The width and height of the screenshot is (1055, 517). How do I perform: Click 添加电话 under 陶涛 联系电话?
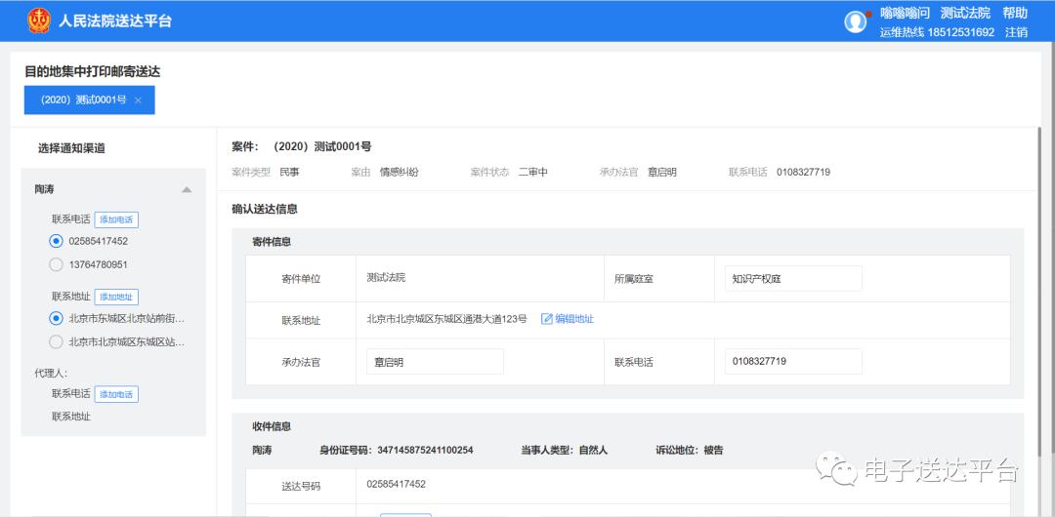point(116,219)
